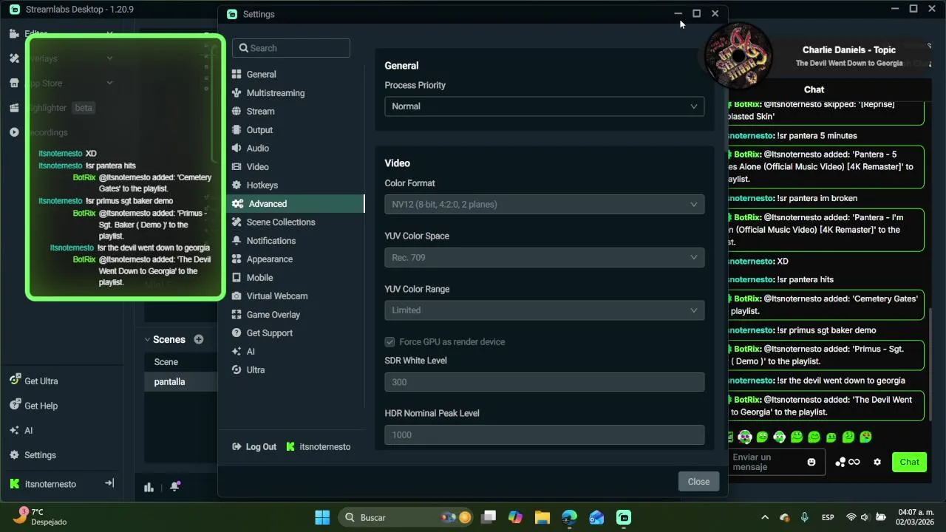Open Ultra section in Settings sidebar
The width and height of the screenshot is (946, 532).
[x=297, y=370]
